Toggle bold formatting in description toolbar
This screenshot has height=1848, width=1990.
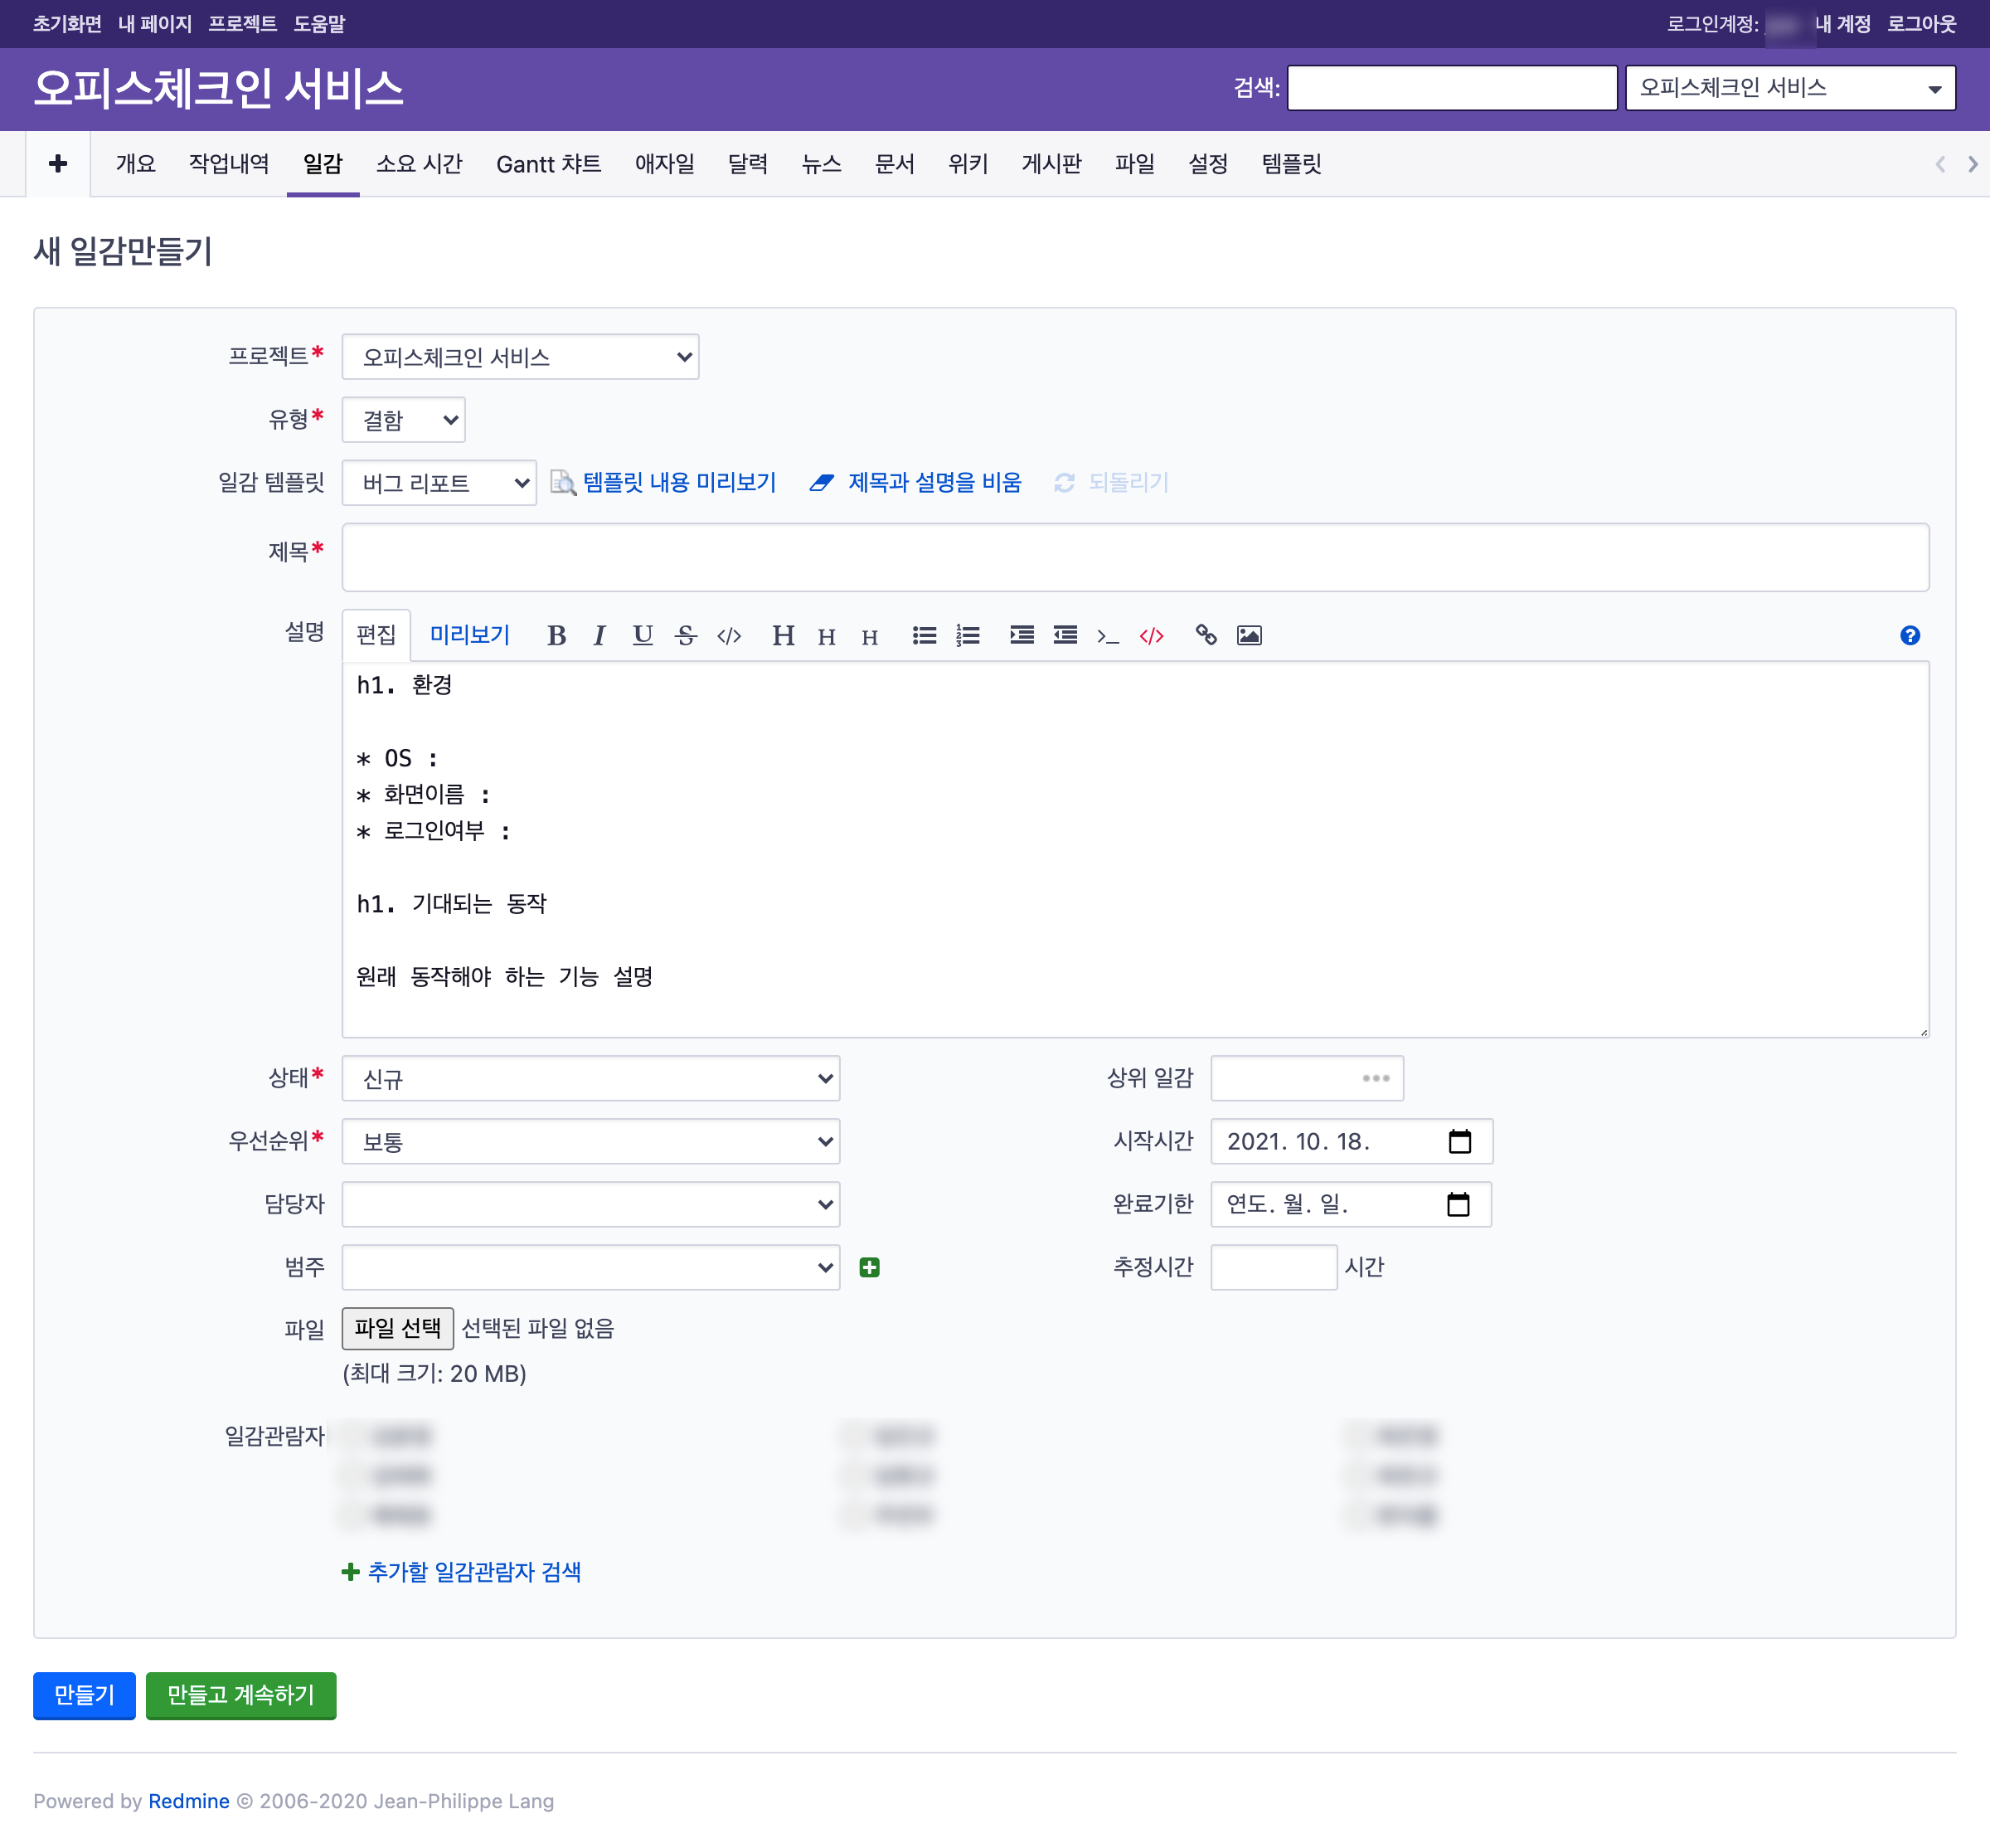pyautogui.click(x=556, y=635)
